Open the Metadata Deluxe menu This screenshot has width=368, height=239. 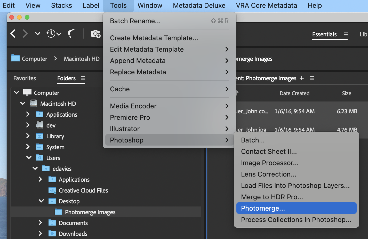199,5
